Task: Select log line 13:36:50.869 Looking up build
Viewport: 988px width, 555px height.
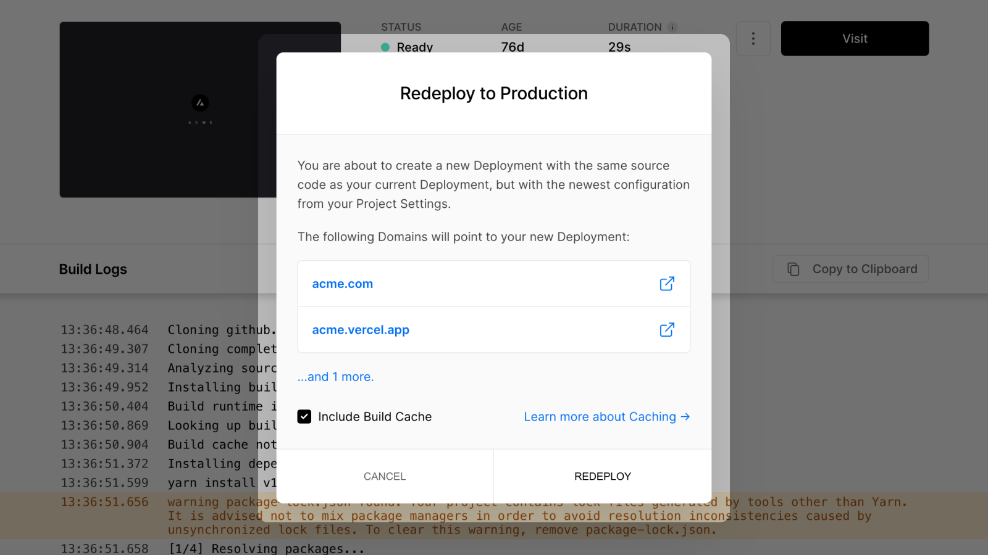Action: (168, 425)
